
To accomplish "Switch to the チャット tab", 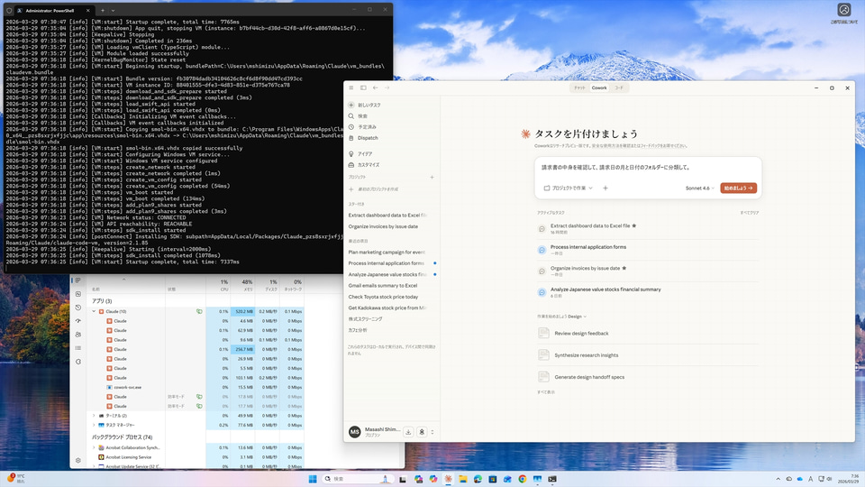I will (579, 87).
